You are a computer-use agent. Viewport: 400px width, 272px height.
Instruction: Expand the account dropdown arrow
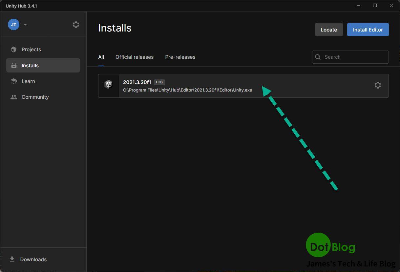(x=25, y=25)
